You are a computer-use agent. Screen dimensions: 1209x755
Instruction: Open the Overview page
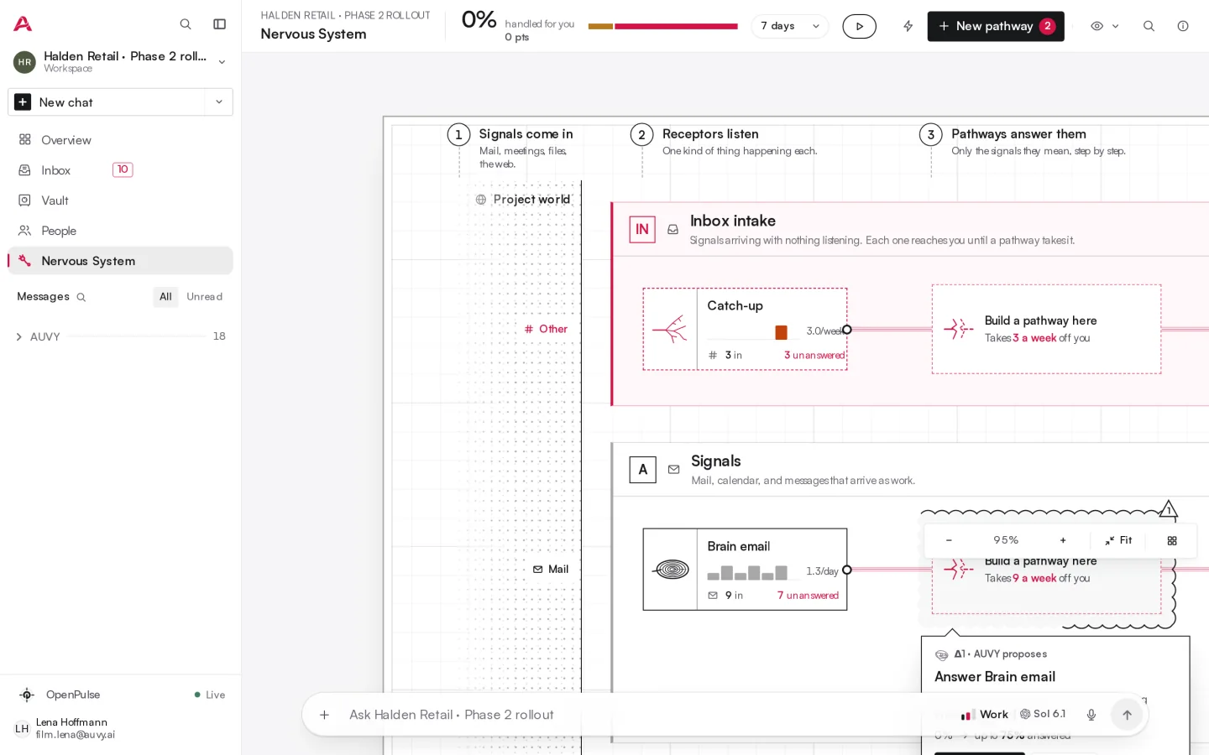point(120,140)
